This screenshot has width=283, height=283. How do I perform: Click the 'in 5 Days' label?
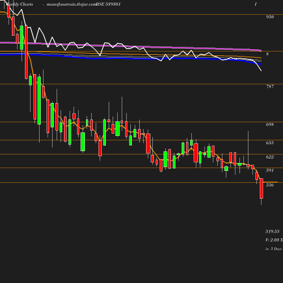click(x=273, y=249)
